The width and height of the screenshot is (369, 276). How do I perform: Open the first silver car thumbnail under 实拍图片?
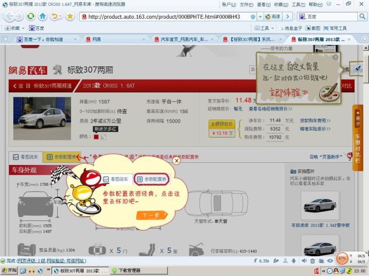pos(320,206)
